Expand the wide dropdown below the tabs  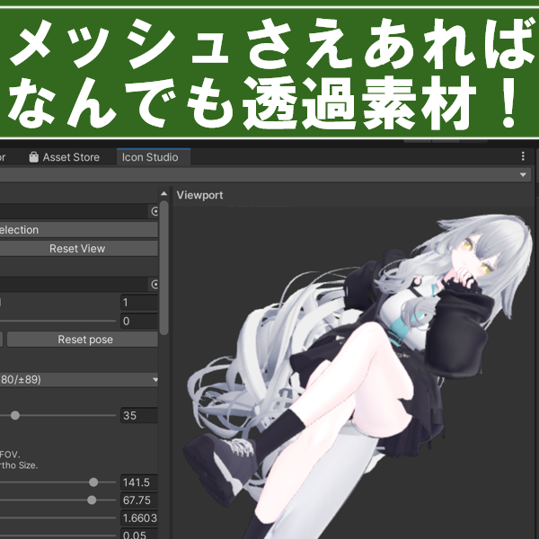tap(265, 174)
